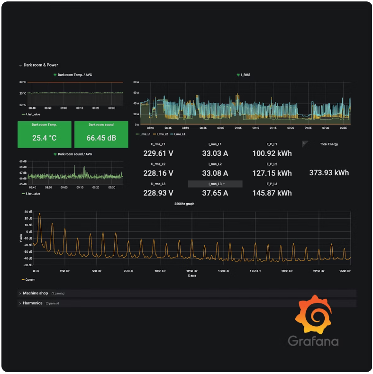Viewport: 373px width, 374px height.
Task: Click the Dark room Temp. 25.4 °C stat panel
Action: [x=45, y=134]
